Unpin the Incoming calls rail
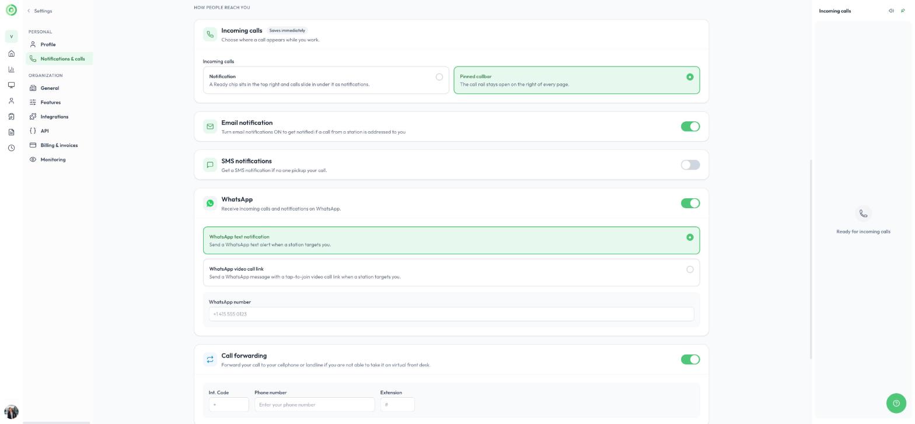Viewport: 915px width, 424px height. pyautogui.click(x=903, y=11)
